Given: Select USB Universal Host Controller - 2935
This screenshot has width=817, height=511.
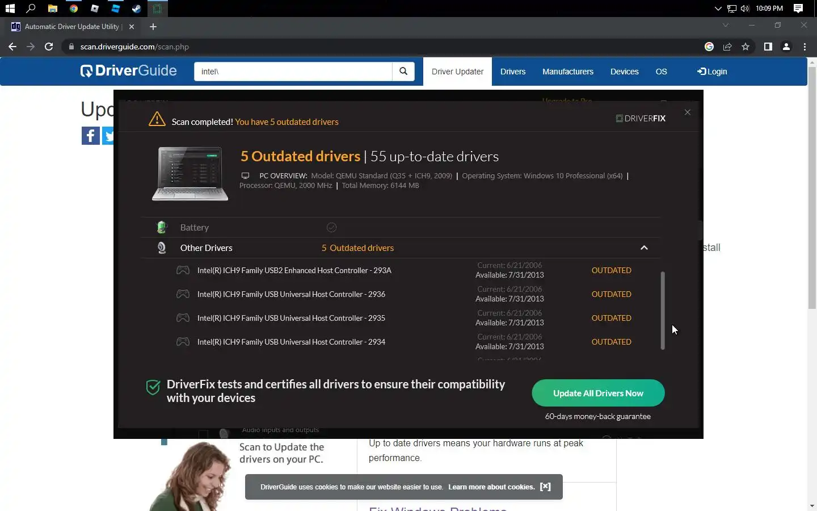Looking at the screenshot, I should point(291,318).
